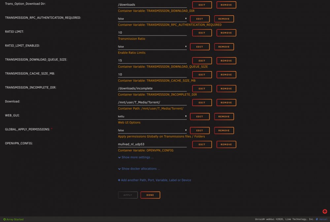This screenshot has width=330, height=222.
Task: Click the APPLY button
Action: (x=128, y=195)
